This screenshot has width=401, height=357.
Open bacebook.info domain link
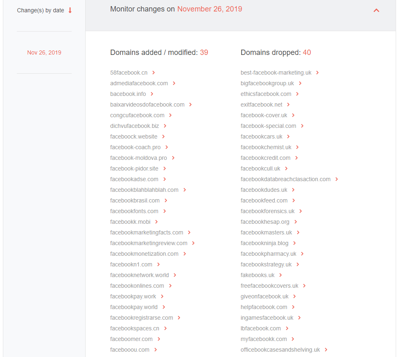[x=128, y=94]
